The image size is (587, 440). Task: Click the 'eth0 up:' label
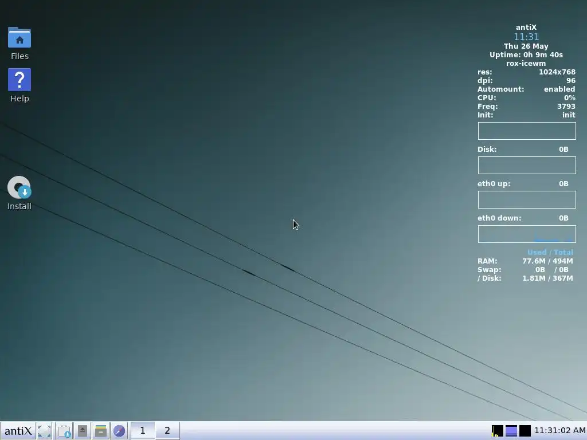(x=494, y=184)
